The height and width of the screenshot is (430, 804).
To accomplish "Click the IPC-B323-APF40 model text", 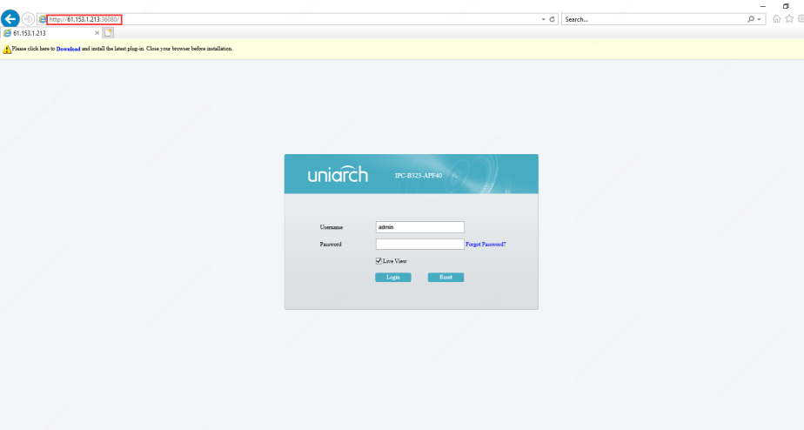I will [419, 176].
